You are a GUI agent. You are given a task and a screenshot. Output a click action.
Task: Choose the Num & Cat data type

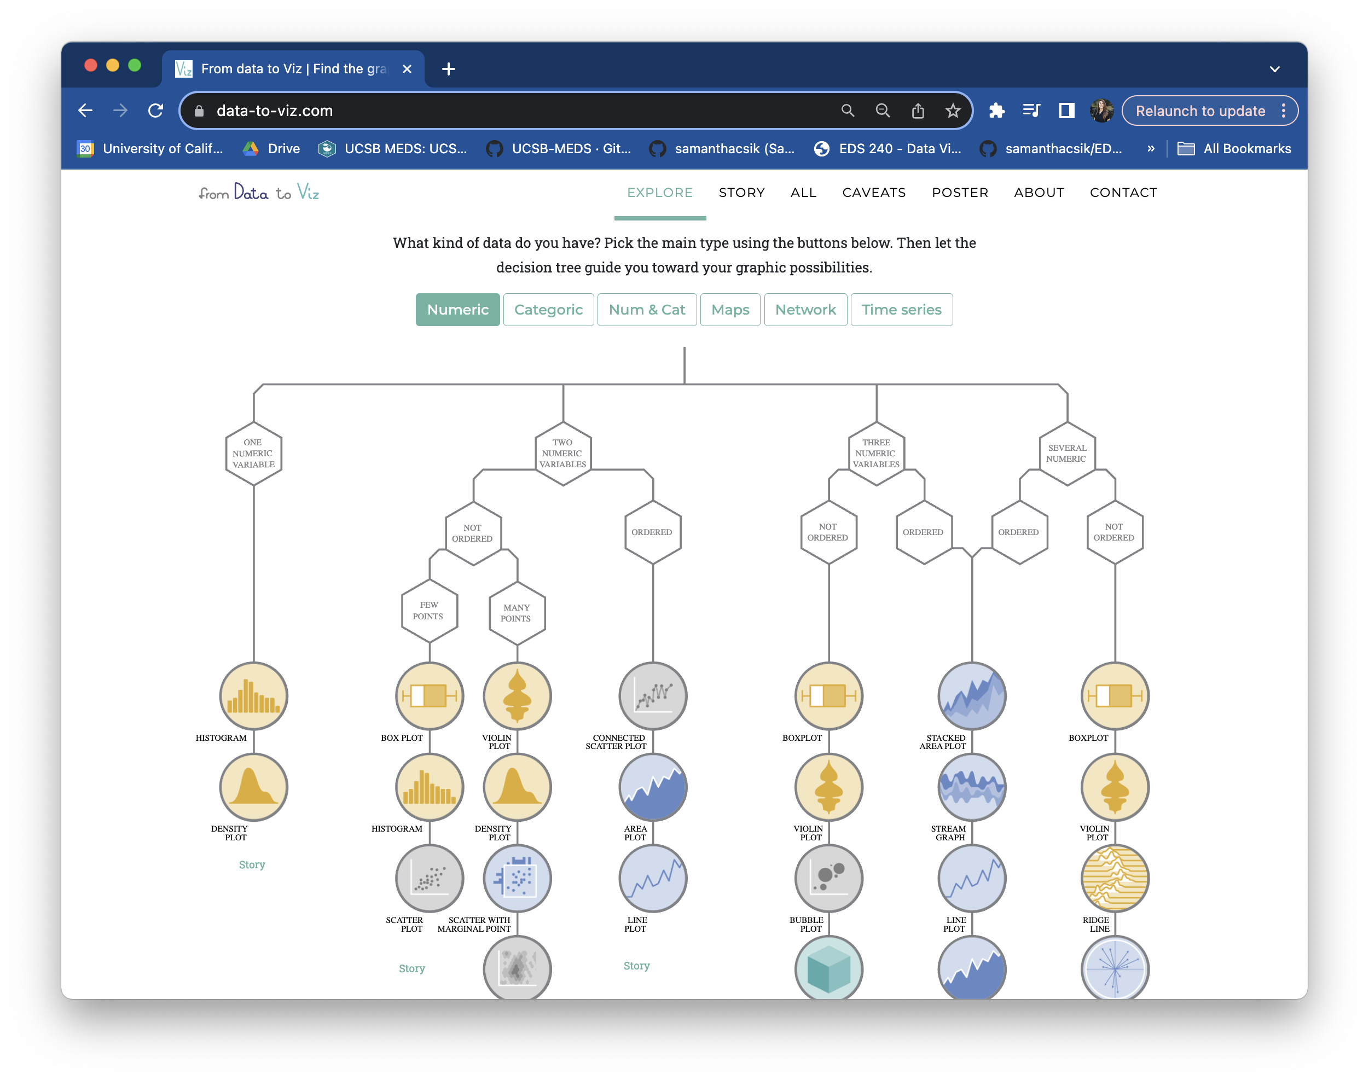coord(646,310)
